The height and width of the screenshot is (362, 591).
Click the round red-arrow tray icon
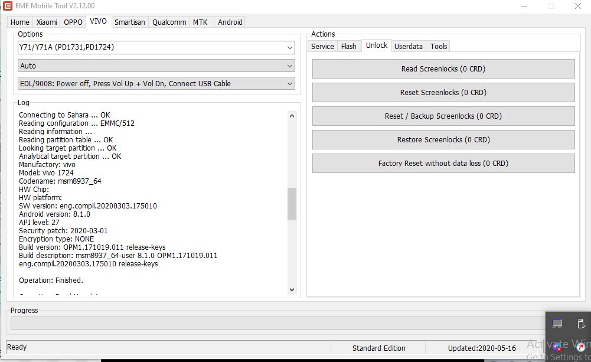coord(580,347)
